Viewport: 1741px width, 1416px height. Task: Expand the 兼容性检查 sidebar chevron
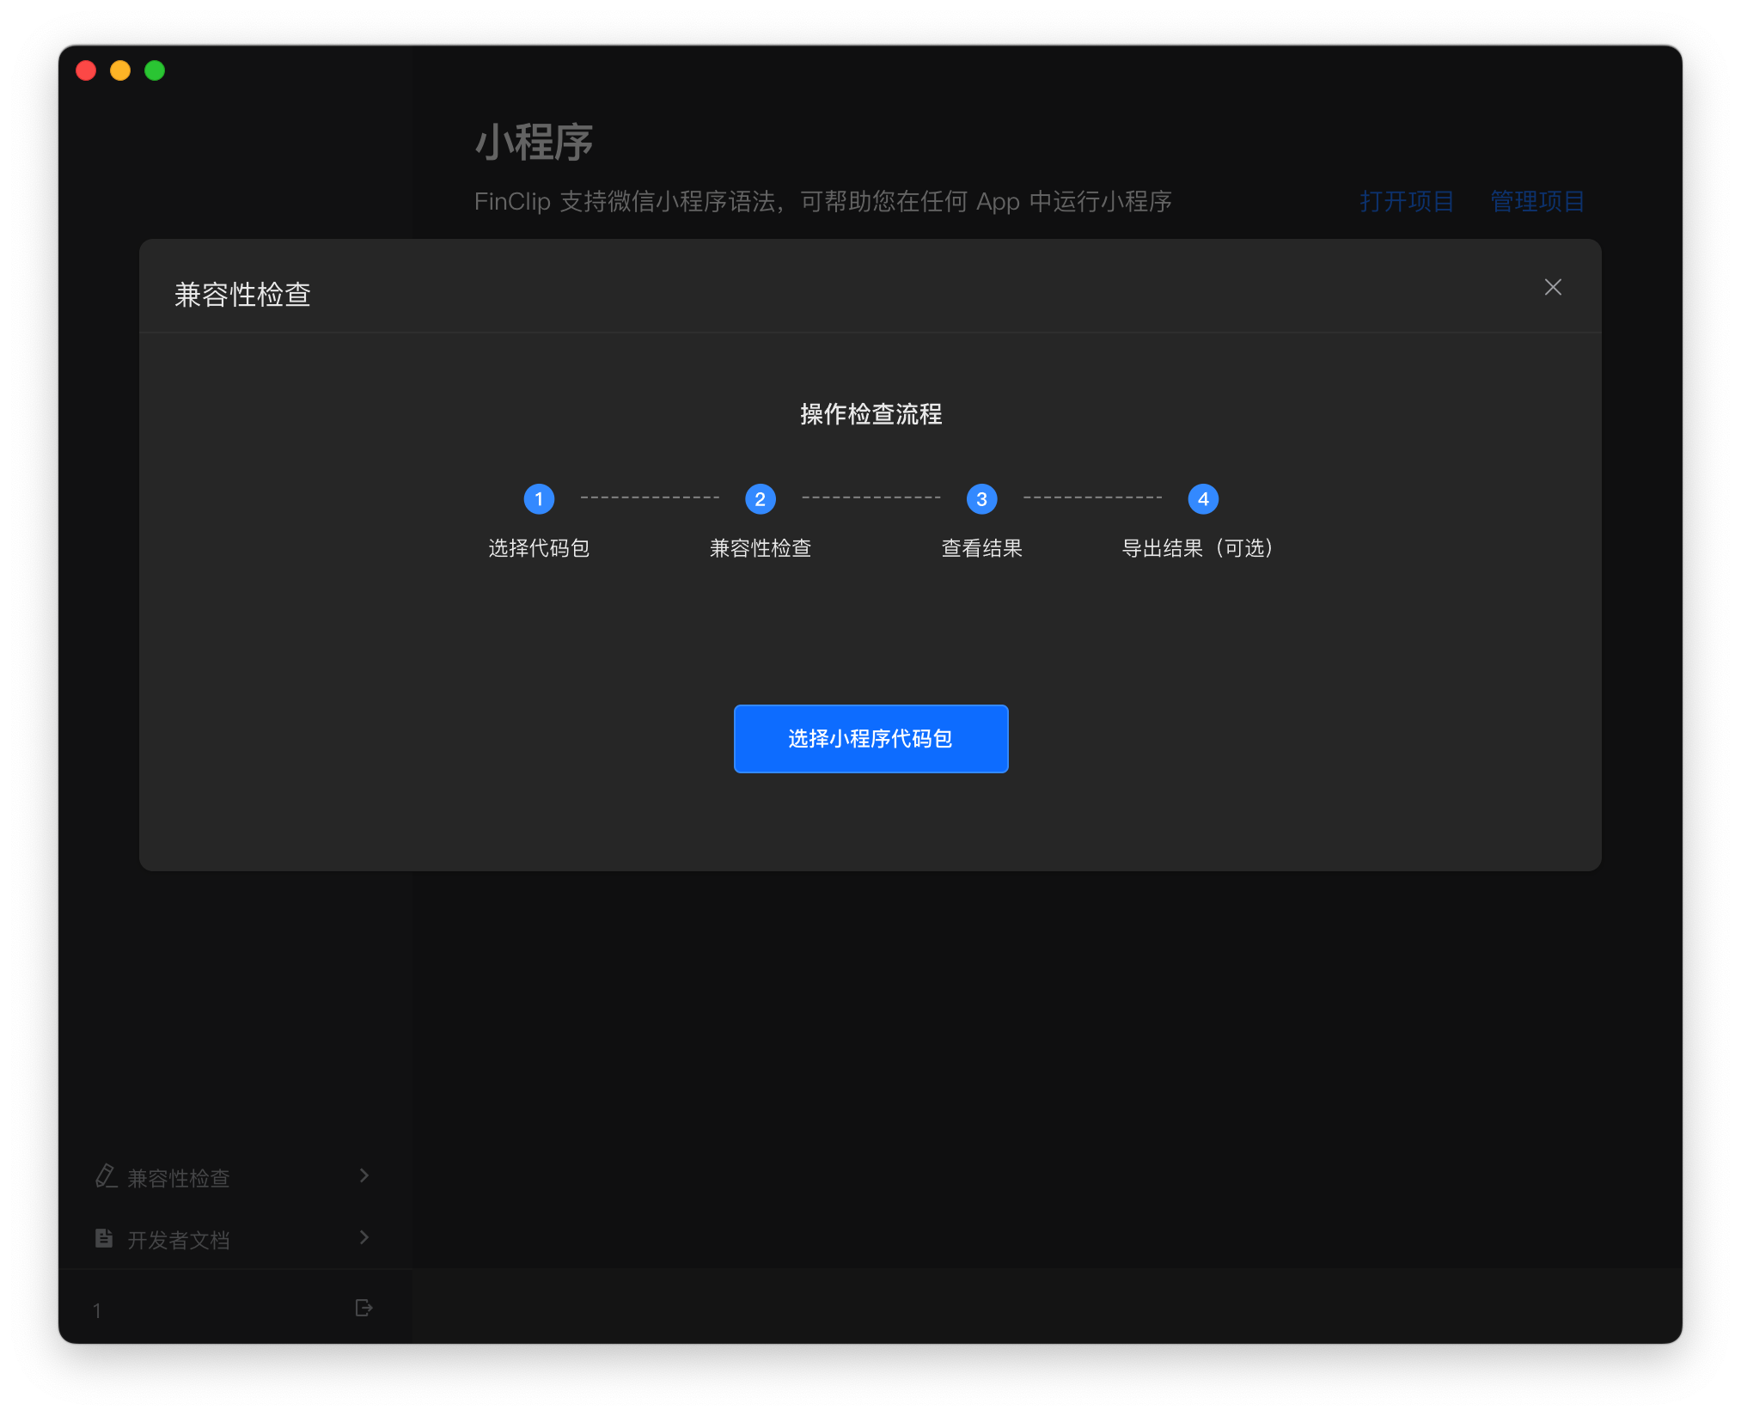point(364,1175)
